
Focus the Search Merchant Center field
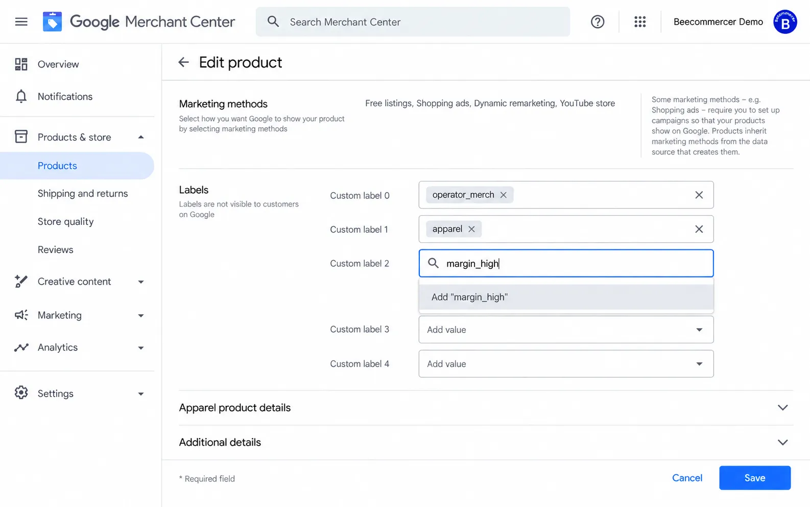tap(413, 21)
